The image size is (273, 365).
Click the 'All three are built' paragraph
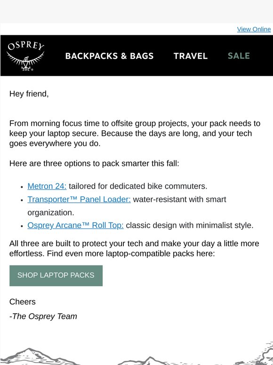pos(134,249)
